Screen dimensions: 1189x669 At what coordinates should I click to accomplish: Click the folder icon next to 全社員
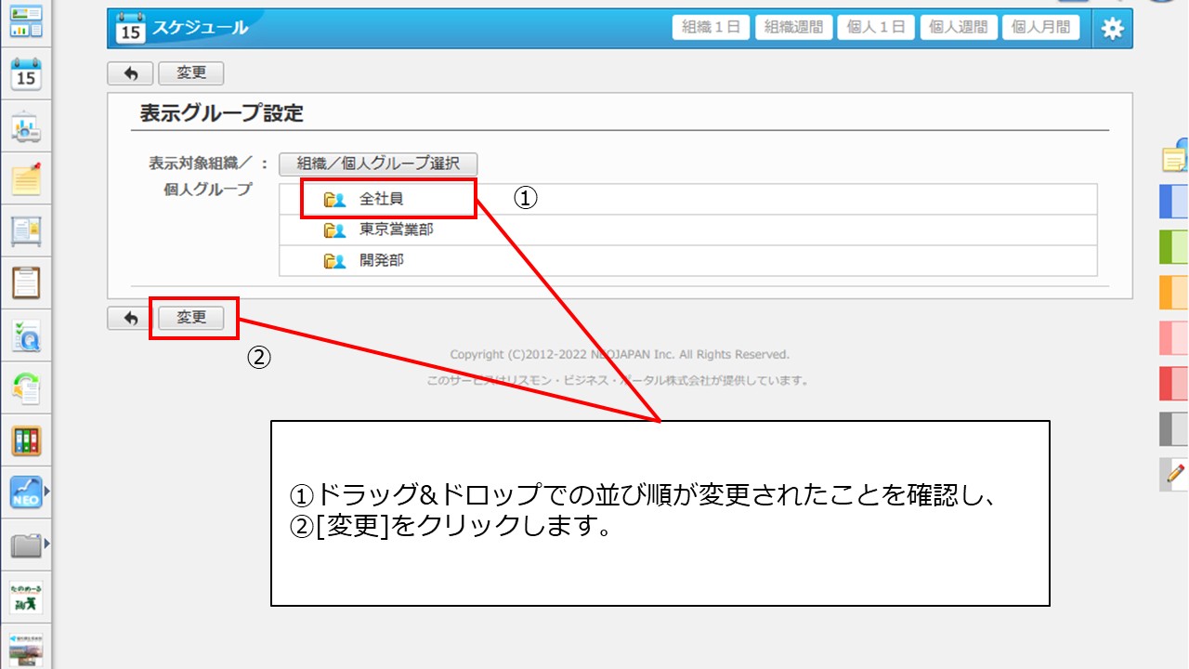(334, 199)
